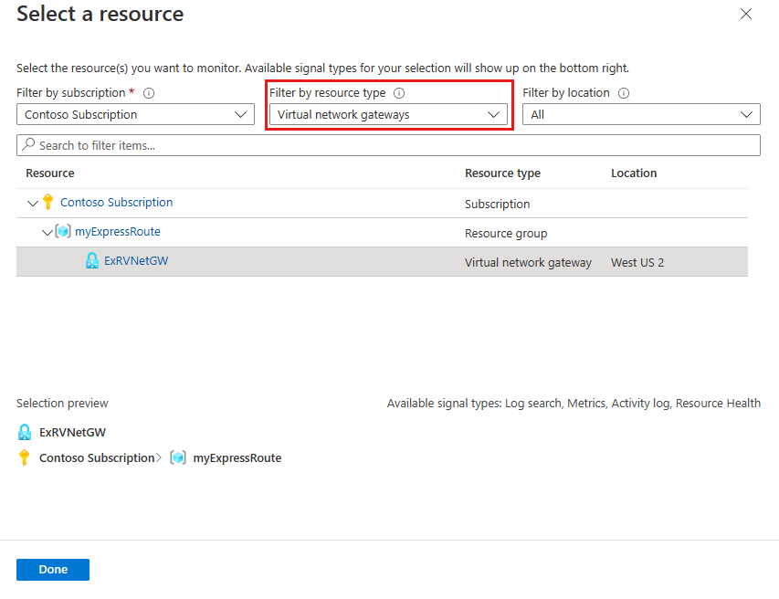Viewport: 779px width, 599px height.
Task: Open the Filter by subscription dropdown
Action: (135, 115)
